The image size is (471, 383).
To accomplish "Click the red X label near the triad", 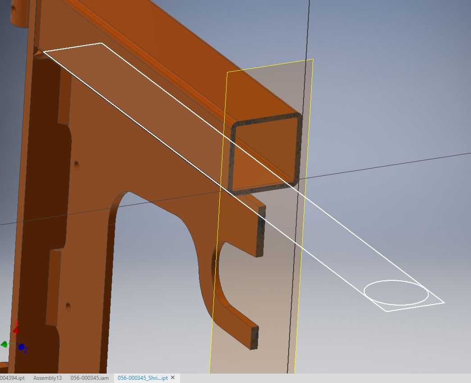I will (17, 323).
